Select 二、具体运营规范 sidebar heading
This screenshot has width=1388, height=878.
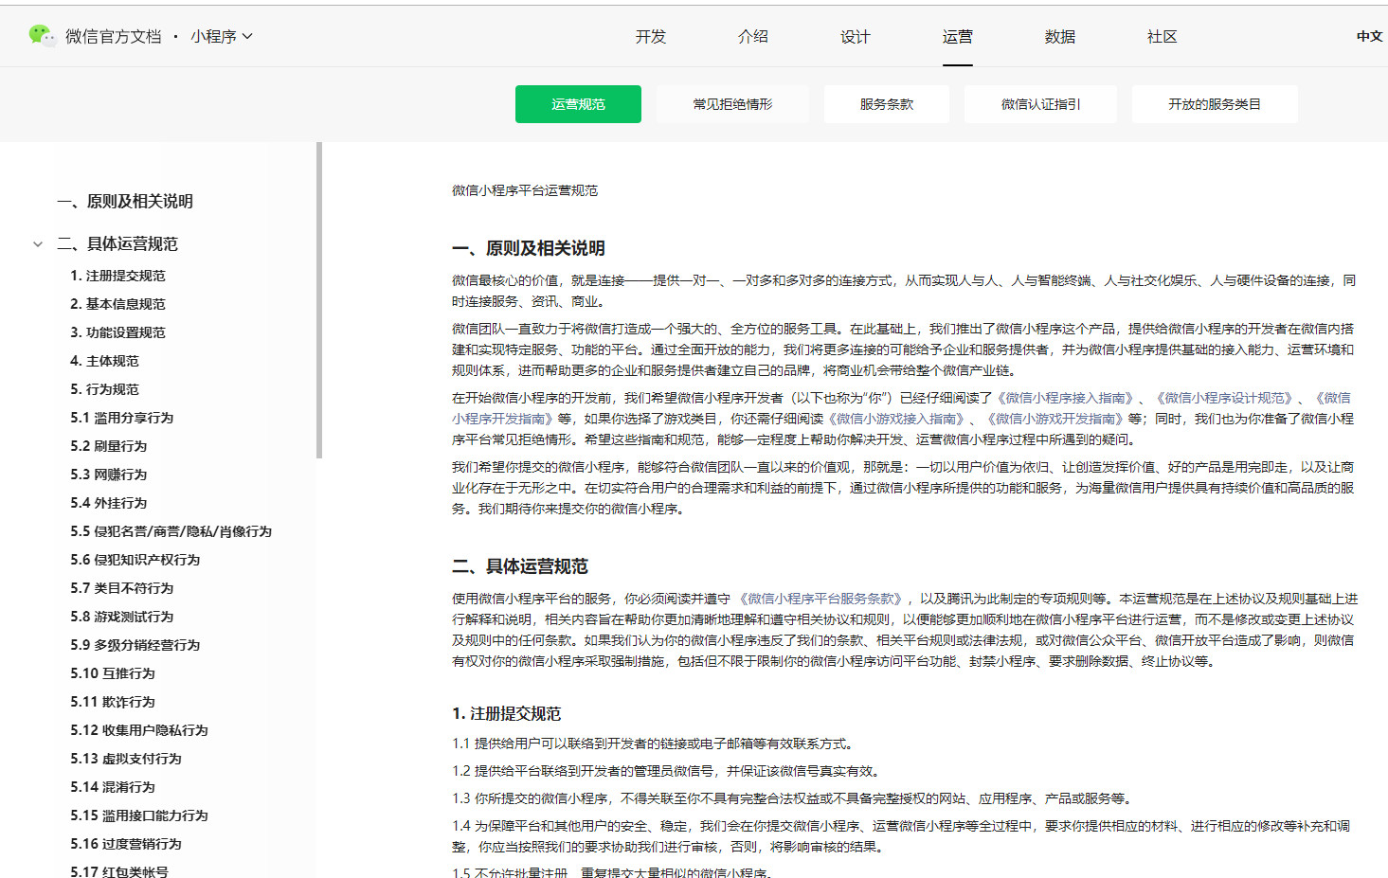117,243
